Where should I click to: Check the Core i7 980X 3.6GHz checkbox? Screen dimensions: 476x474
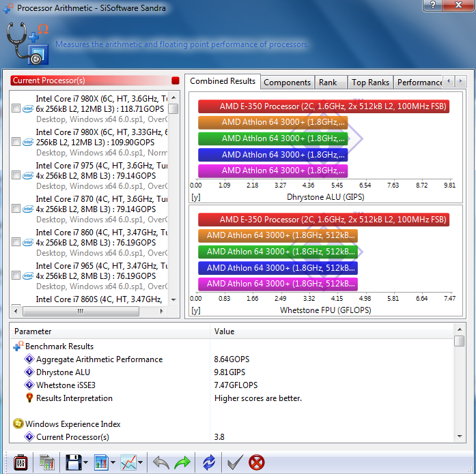[x=16, y=108]
